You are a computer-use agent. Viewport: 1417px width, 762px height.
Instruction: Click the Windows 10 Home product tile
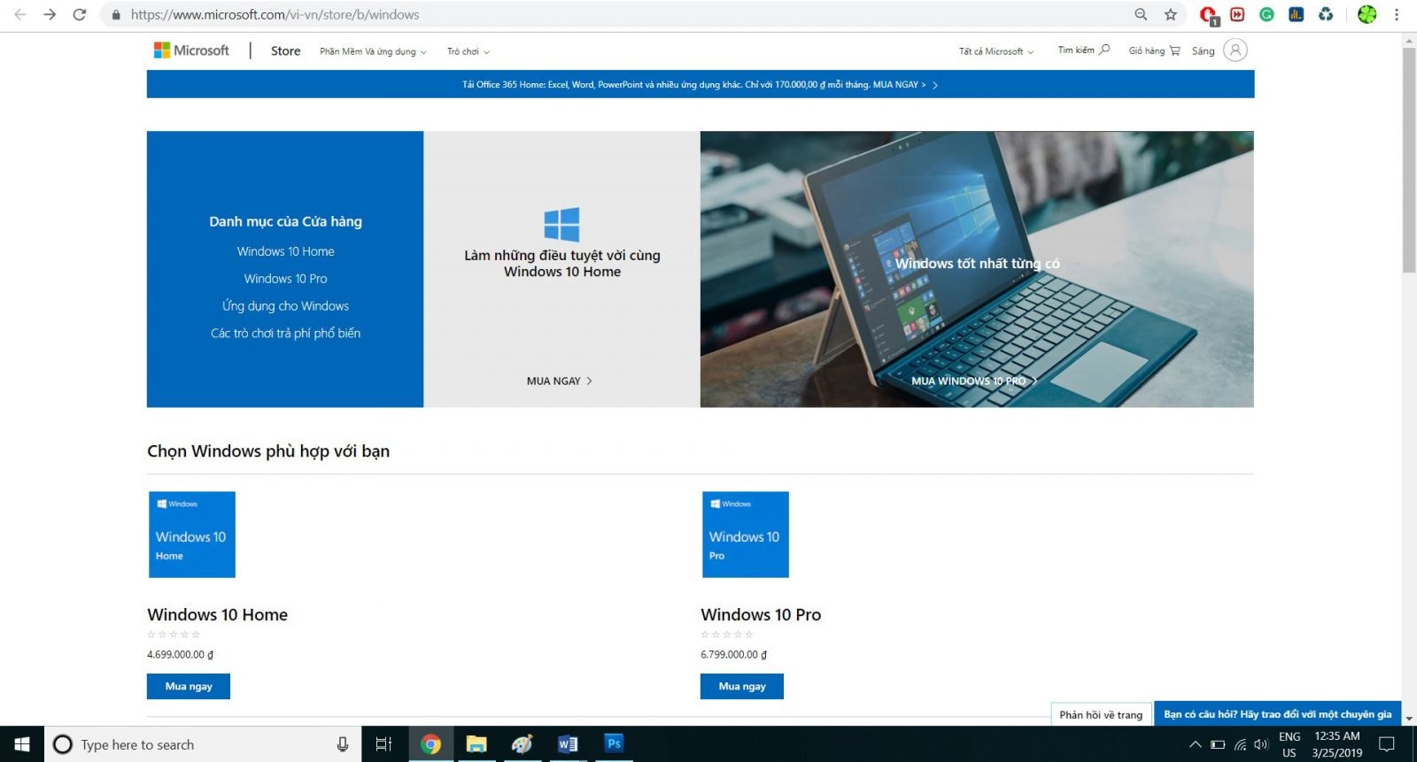click(192, 535)
